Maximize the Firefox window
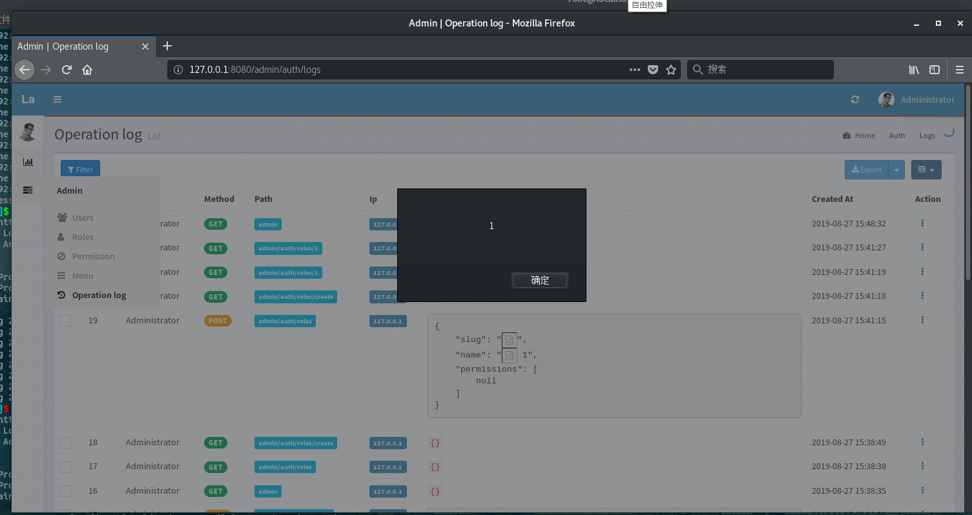 [938, 23]
